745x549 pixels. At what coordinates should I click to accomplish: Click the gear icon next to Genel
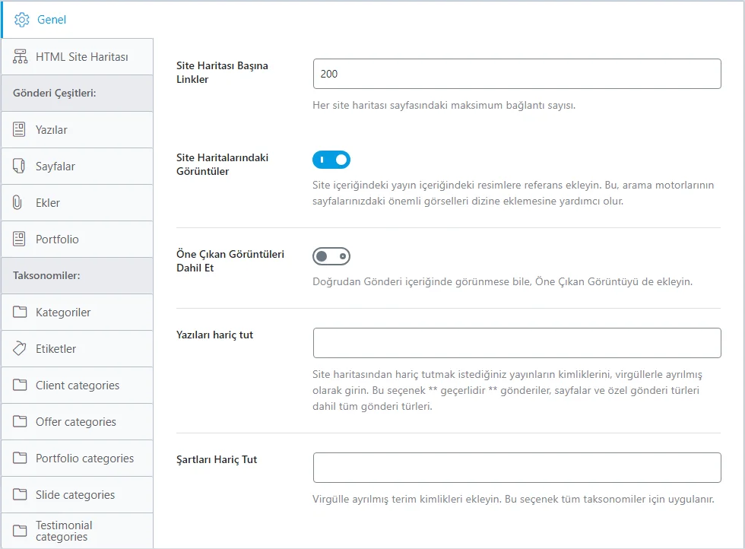(x=22, y=20)
